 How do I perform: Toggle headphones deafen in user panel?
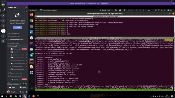tap(23, 92)
